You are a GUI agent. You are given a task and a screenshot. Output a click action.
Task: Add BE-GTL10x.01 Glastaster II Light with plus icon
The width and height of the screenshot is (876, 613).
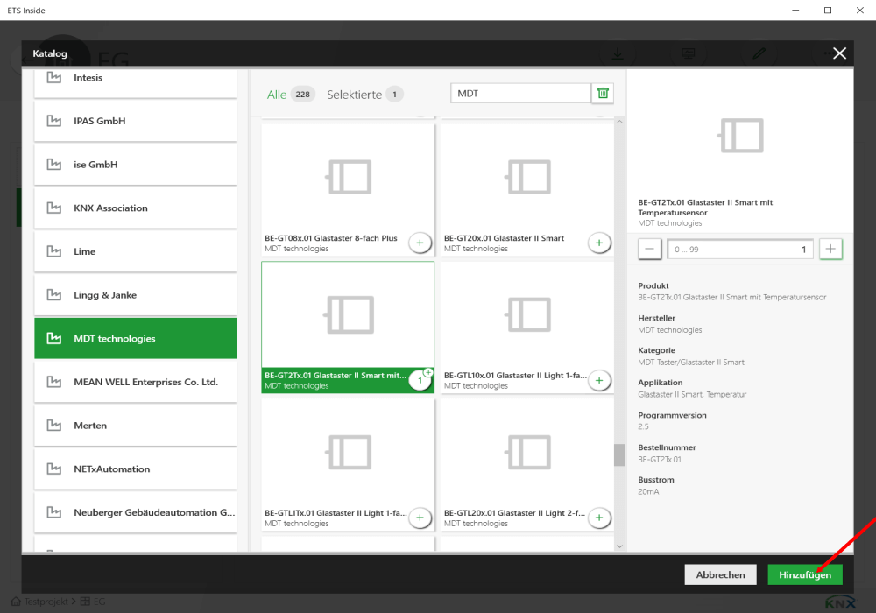[x=599, y=380]
